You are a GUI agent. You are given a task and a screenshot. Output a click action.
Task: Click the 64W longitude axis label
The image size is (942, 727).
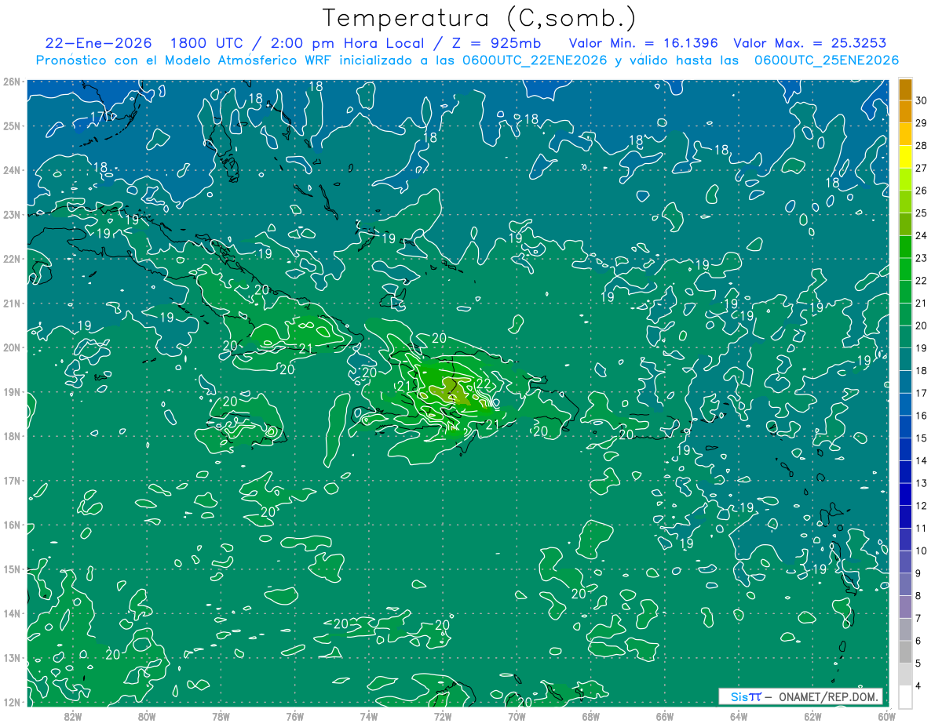(x=738, y=716)
